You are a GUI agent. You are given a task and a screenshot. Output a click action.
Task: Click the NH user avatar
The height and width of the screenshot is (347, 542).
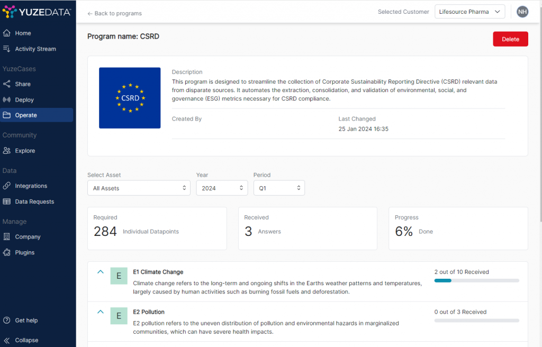click(522, 12)
